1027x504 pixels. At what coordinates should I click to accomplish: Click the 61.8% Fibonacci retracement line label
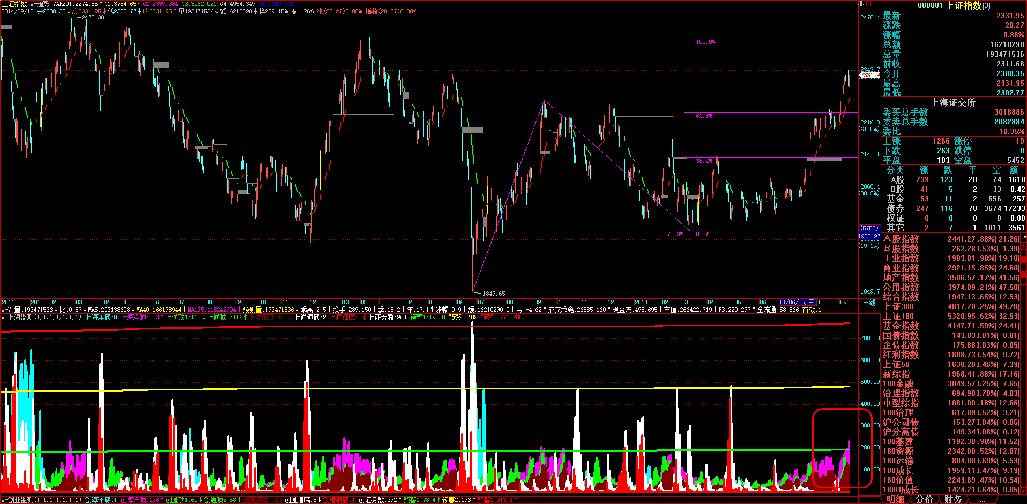(x=704, y=116)
